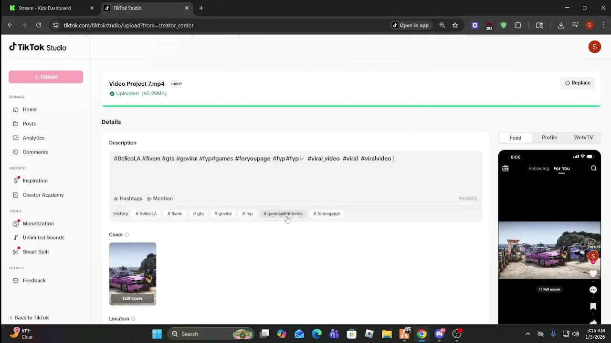Go back to TikTok link

[x=29, y=318]
